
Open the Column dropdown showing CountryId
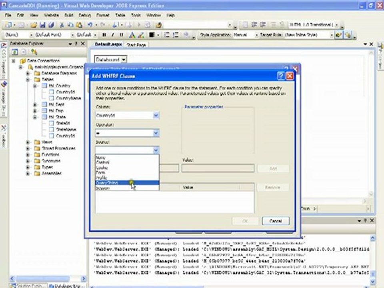(156, 115)
